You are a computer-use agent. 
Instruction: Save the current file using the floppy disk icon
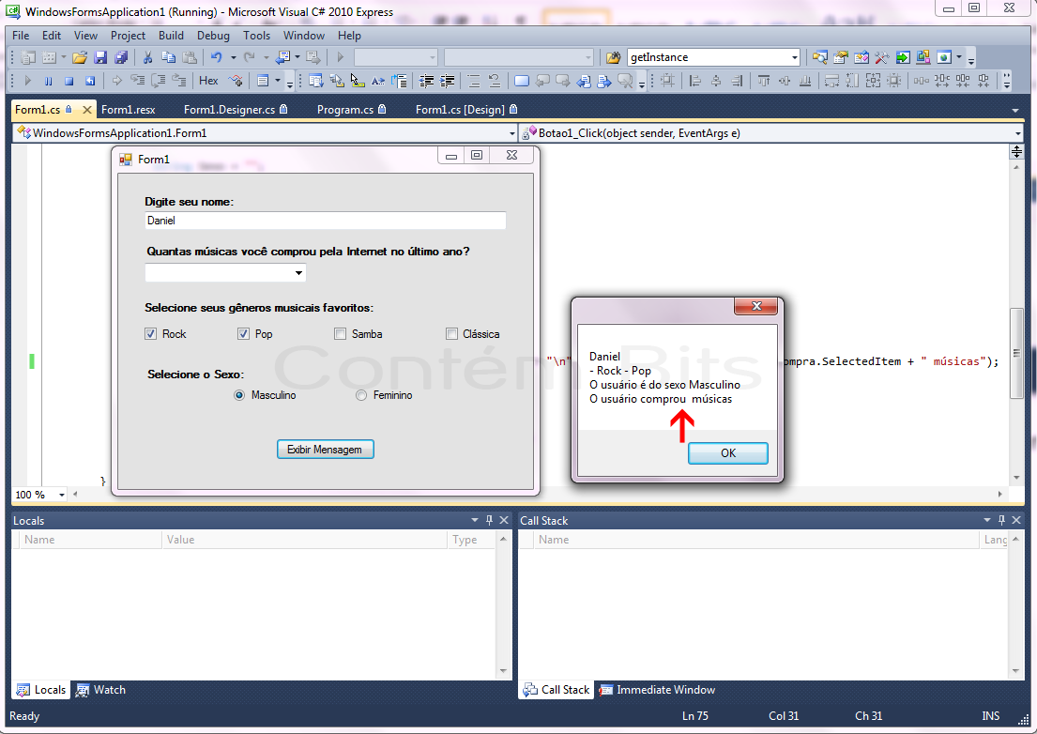pos(100,57)
